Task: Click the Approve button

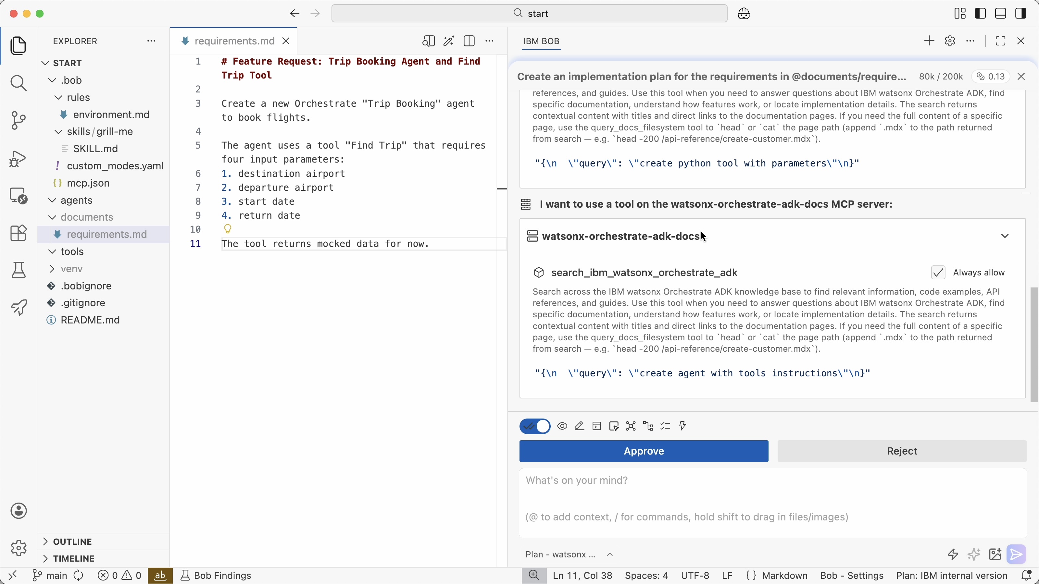Action: tap(644, 451)
